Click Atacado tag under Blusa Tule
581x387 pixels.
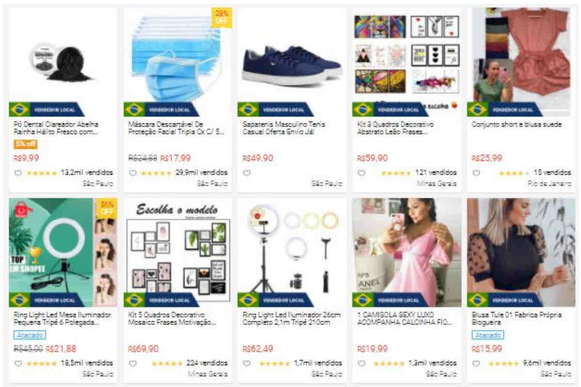[x=487, y=335]
